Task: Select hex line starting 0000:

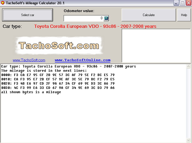Action: point(58,75)
